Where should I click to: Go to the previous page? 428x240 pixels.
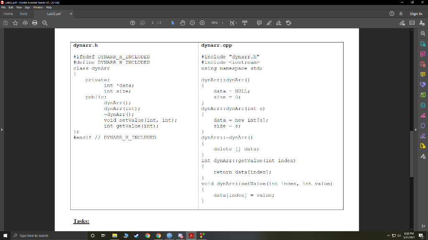click(x=132, y=23)
